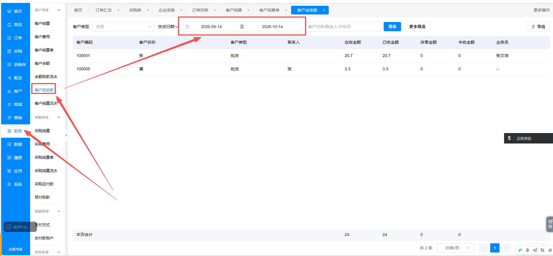Click the 导出 export button
The height and width of the screenshot is (256, 553).
point(538,27)
